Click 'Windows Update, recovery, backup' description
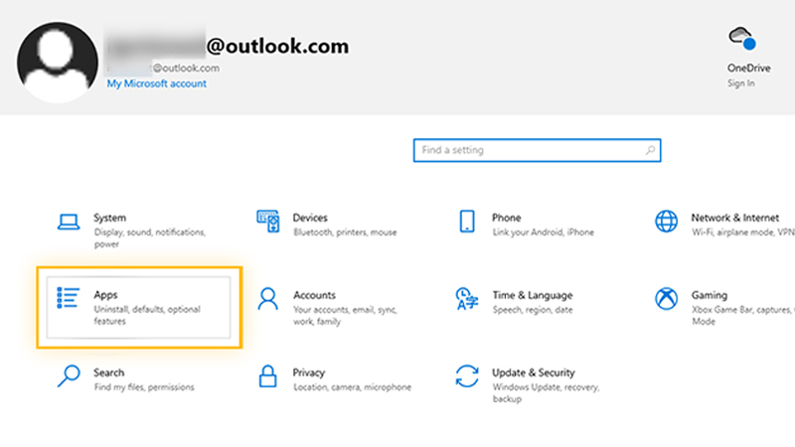 546,392
